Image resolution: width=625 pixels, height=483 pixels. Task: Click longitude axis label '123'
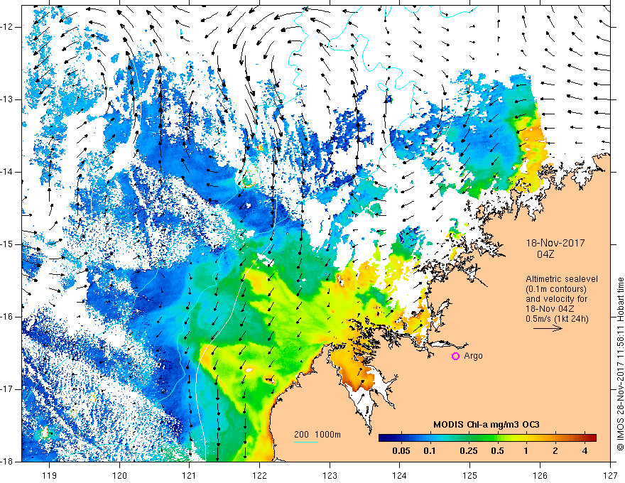click(x=330, y=475)
